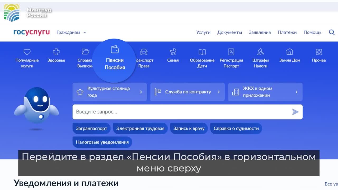Open ЖКХ в одном приложении chevron

tap(297, 92)
